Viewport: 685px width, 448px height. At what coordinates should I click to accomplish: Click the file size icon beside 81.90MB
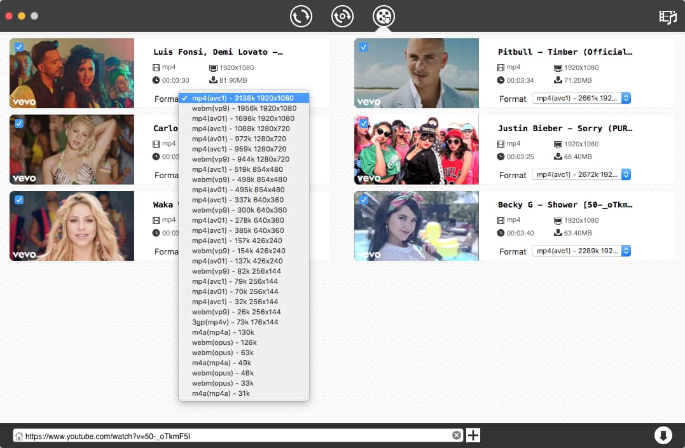(213, 80)
